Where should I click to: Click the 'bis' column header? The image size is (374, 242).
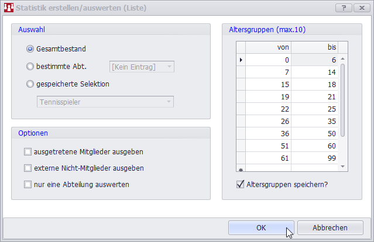coord(314,47)
